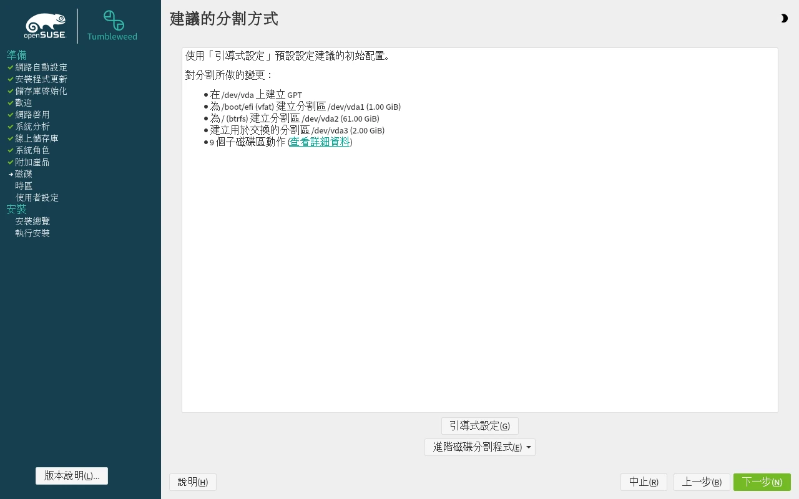
Task: Select 安裝總覽 step in sidebar
Action: coord(32,221)
